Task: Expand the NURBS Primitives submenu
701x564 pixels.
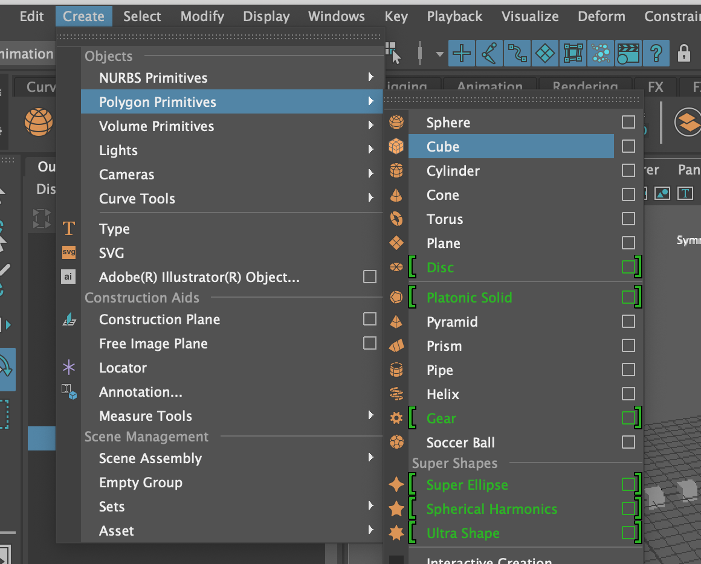Action: pyautogui.click(x=370, y=78)
